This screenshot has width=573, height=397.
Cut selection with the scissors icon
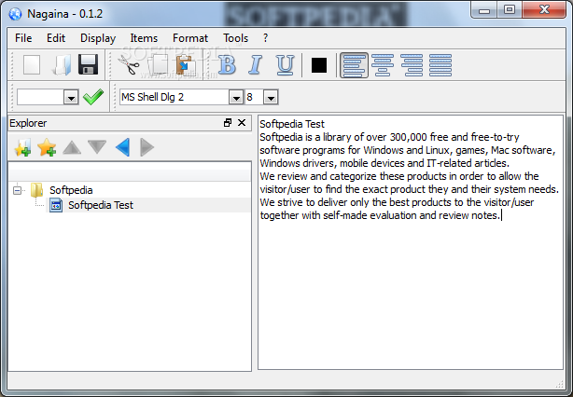coord(128,65)
